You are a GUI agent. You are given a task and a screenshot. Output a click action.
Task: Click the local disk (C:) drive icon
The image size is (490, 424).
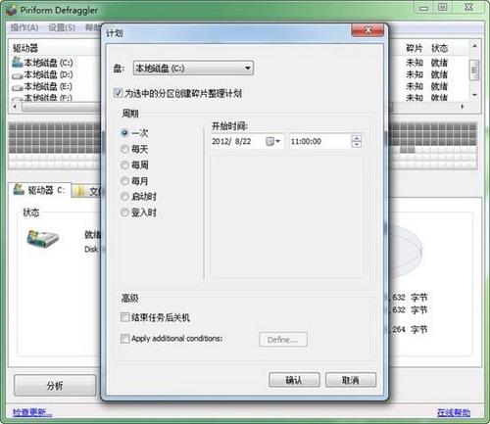pos(17,62)
